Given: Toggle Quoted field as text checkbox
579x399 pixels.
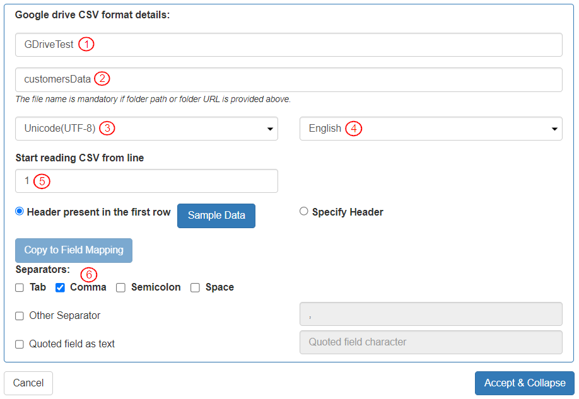Looking at the screenshot, I should tap(20, 344).
